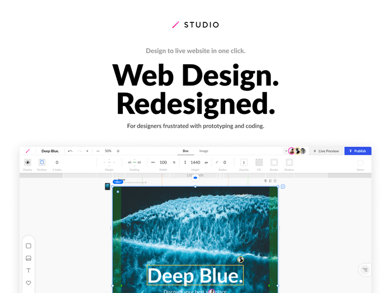Toggle the Hover state checkbox
The height and width of the screenshot is (293, 391).
tap(360, 163)
